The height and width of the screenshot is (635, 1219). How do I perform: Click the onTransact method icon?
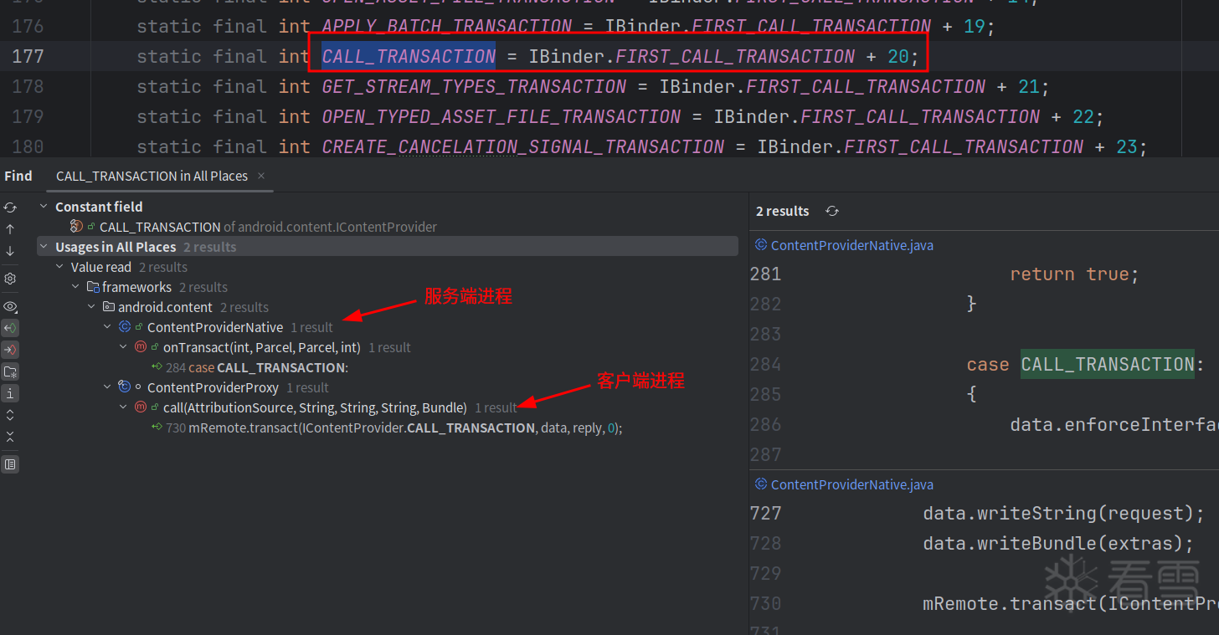click(141, 347)
